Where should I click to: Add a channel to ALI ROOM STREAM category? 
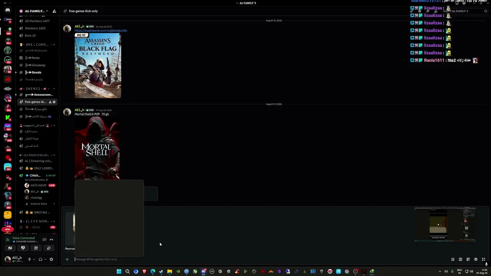(x=54, y=155)
